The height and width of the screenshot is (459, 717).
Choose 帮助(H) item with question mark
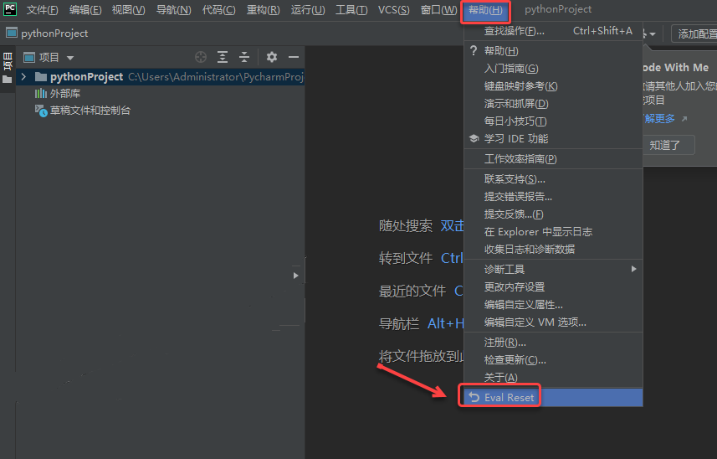(x=553, y=51)
